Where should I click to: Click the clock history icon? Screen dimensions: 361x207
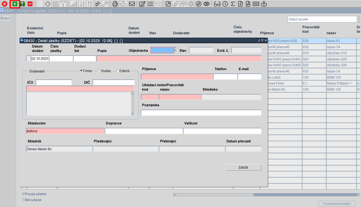225,4
